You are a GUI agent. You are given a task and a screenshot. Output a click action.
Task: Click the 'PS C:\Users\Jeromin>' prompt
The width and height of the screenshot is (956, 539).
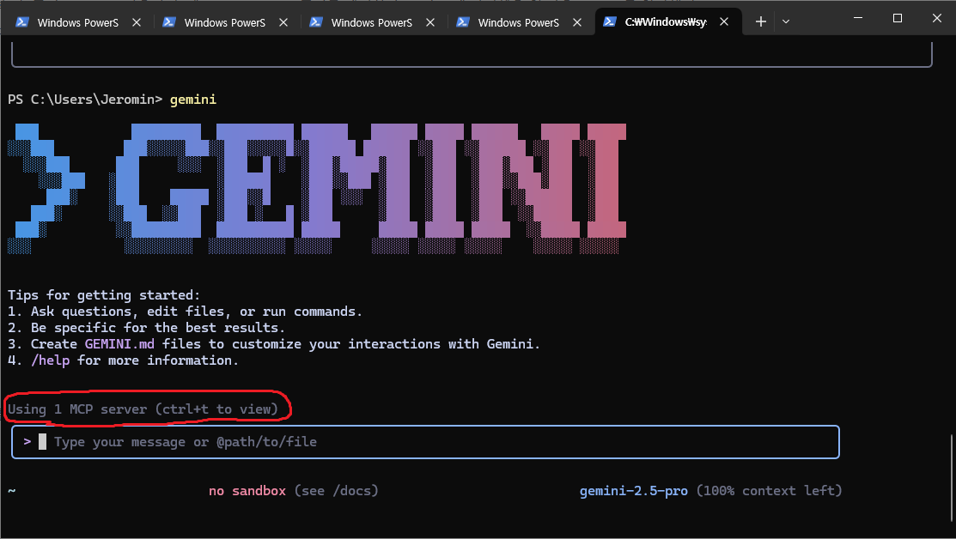click(85, 100)
